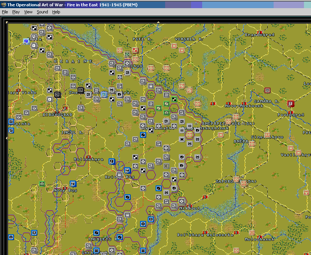
Task: Click the left-edge map scroll arrow
Action: point(7,138)
